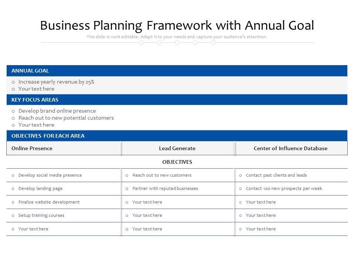Click the "Setup training courses" cell
Image resolution: width=354 pixels, height=265 pixels.
tap(41, 215)
